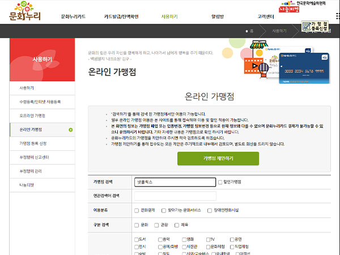The width and height of the screenshot is (340, 255).
Task: Check the 장애인친화시설 option
Action: [x=210, y=210]
